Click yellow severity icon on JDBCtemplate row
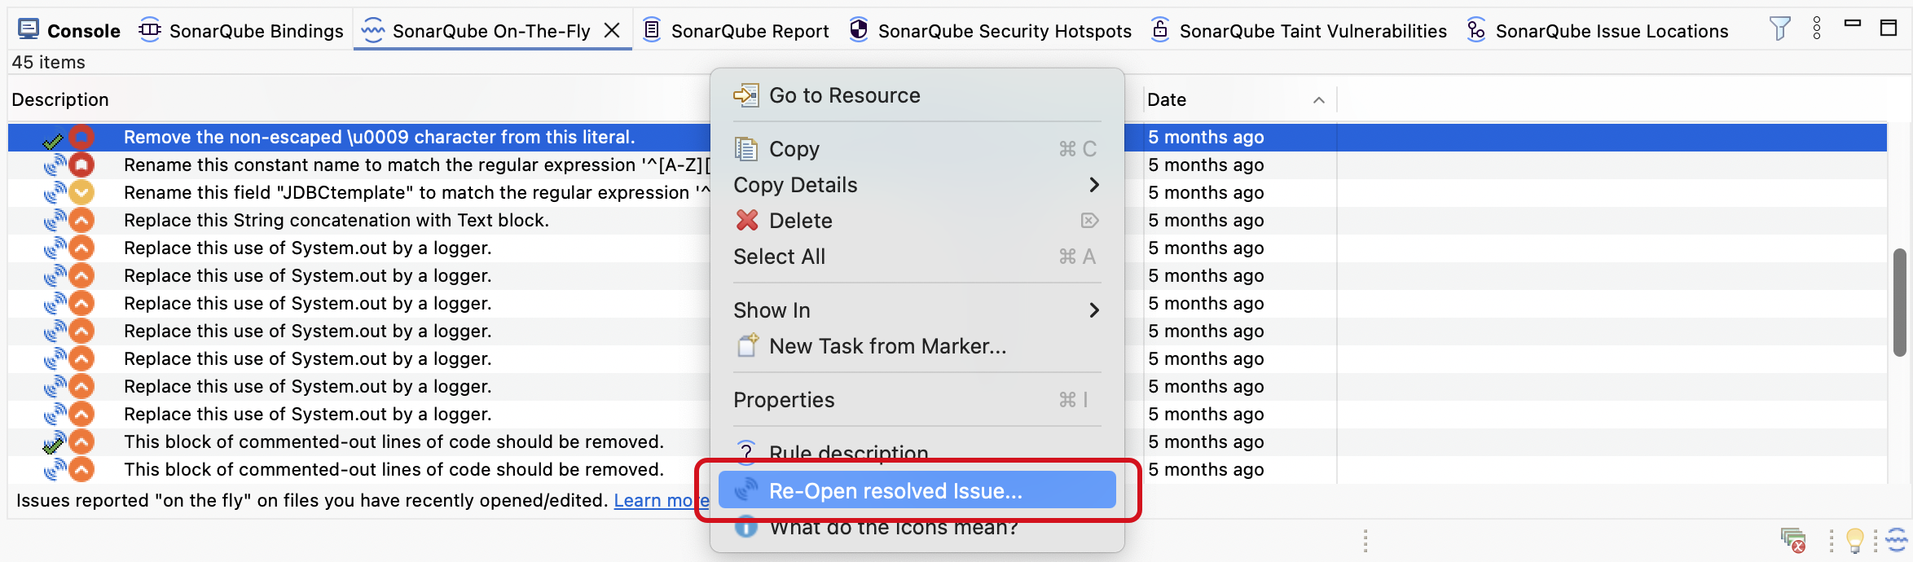 [81, 192]
